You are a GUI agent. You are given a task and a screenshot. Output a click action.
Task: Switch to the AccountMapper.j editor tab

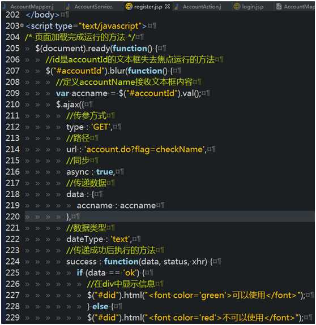pos(32,7)
